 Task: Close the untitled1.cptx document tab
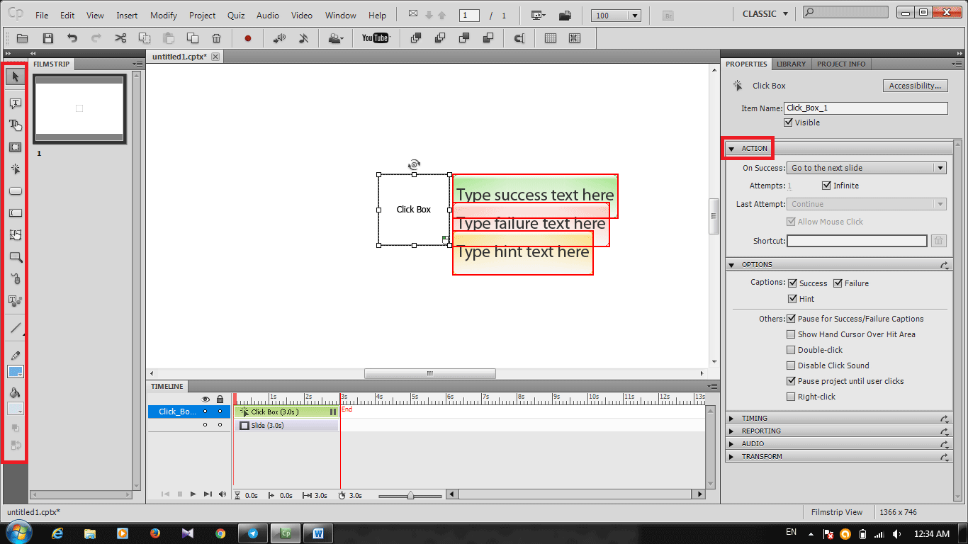tap(215, 57)
